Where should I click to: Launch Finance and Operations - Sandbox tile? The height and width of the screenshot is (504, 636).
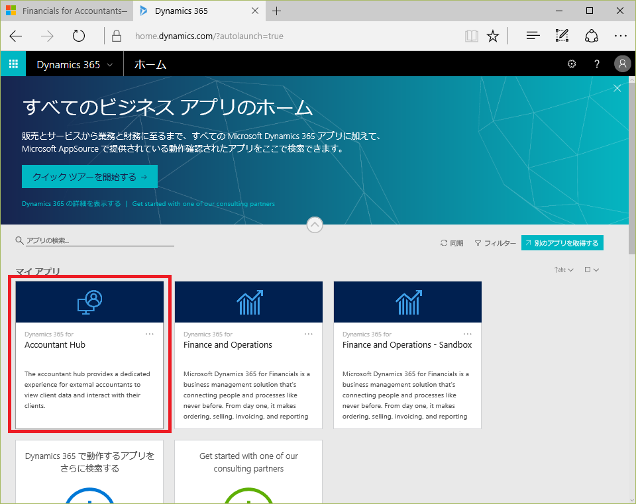point(407,355)
